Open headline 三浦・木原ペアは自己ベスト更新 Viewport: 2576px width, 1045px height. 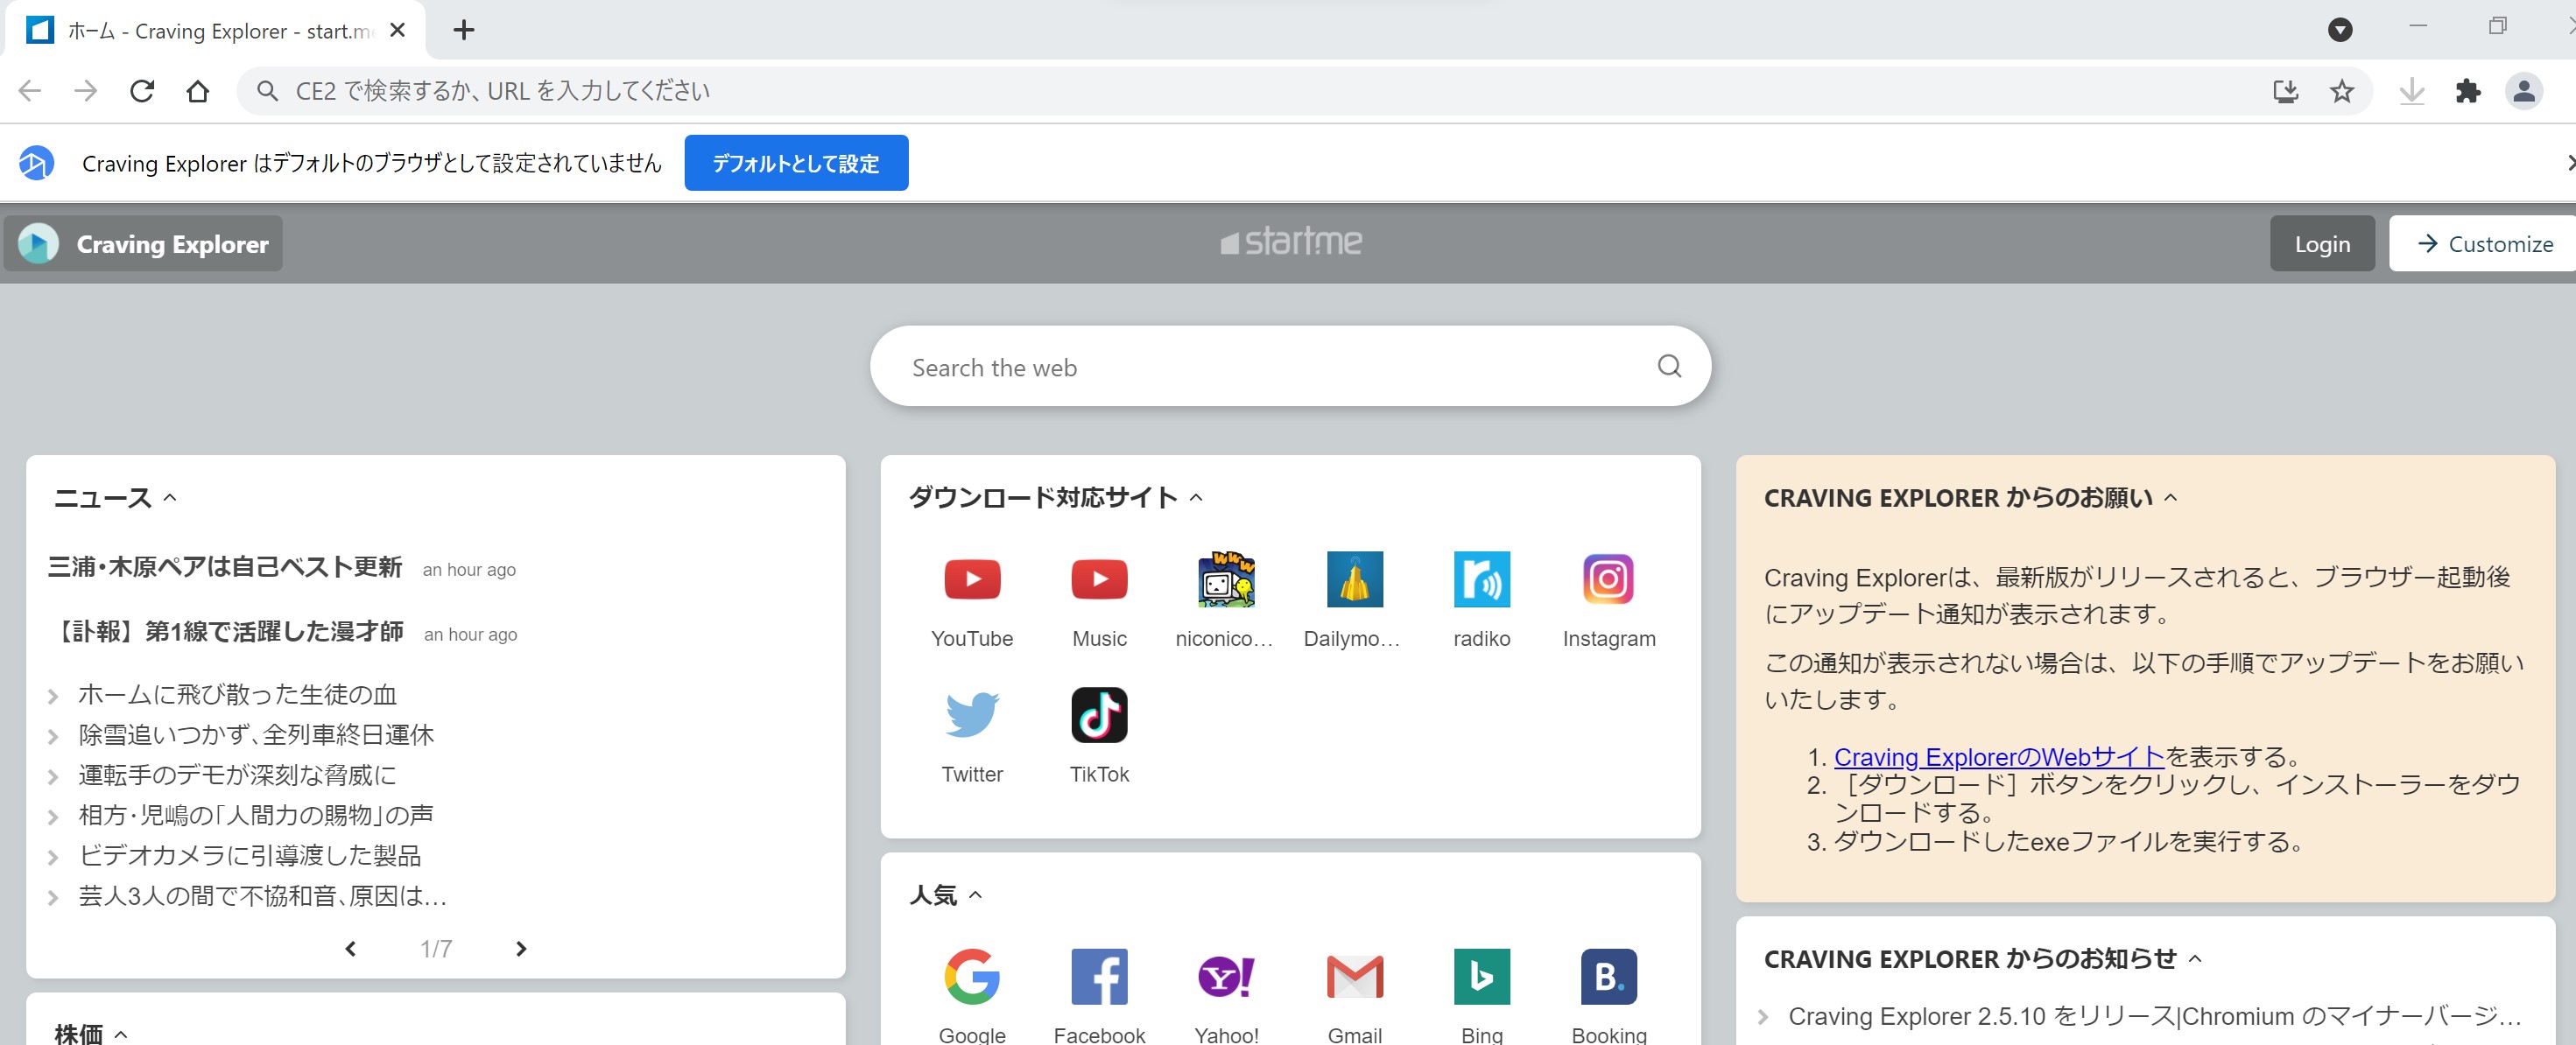pyautogui.click(x=225, y=567)
